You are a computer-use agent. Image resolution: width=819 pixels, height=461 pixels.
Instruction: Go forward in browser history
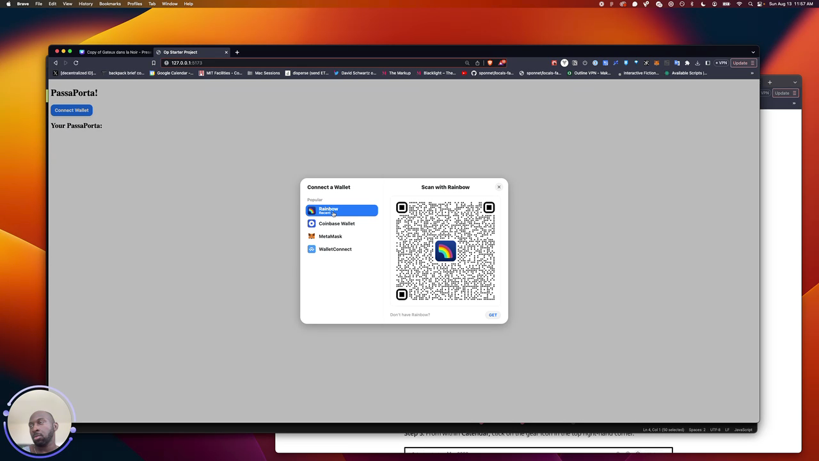pyautogui.click(x=65, y=63)
